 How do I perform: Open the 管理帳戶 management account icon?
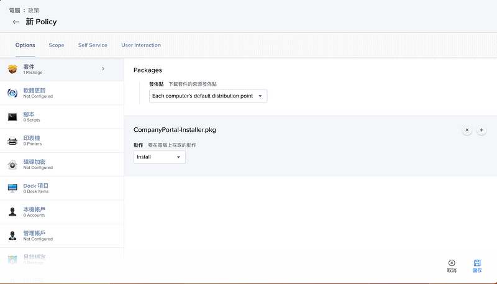point(12,236)
